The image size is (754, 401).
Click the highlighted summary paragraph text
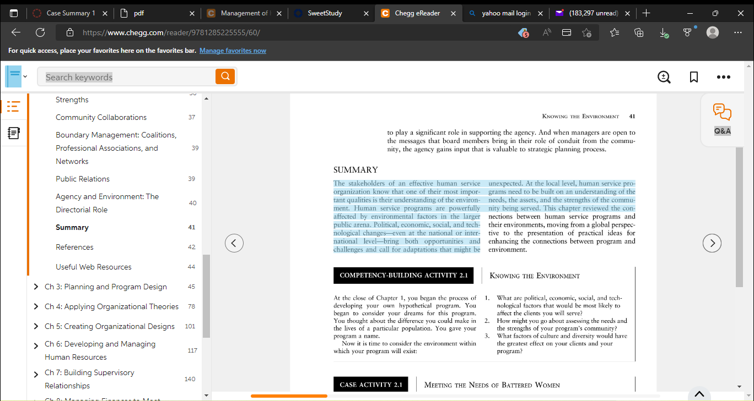pyautogui.click(x=484, y=216)
